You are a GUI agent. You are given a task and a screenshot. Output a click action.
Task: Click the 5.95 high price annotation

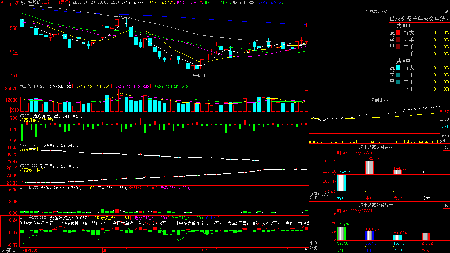click(x=125, y=17)
